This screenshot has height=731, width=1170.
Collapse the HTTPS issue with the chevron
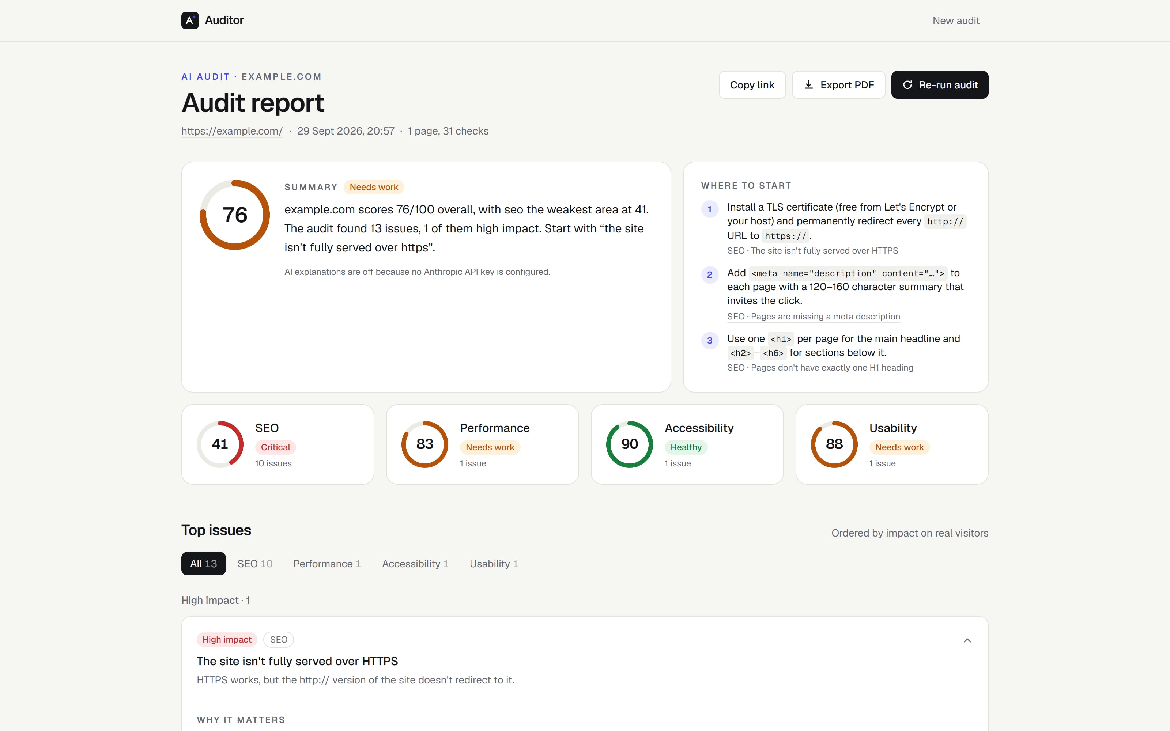[967, 641]
